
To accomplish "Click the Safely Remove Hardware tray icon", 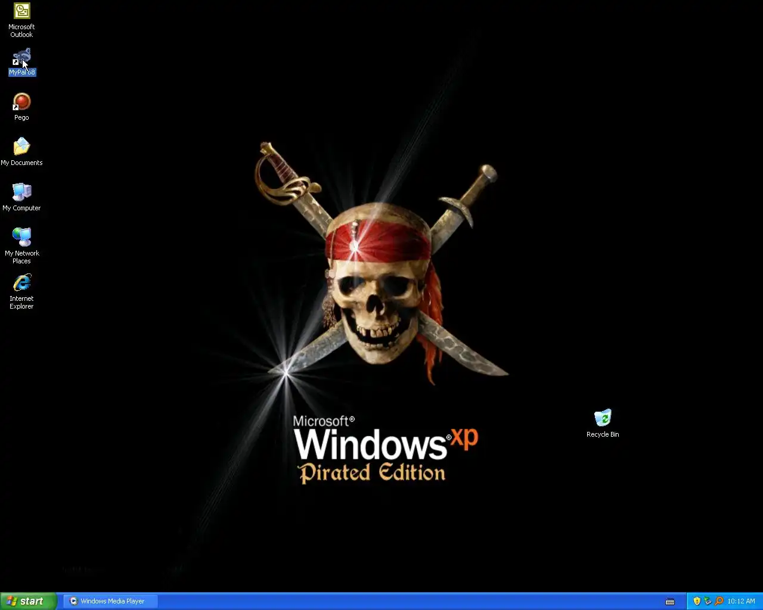I will 708,601.
